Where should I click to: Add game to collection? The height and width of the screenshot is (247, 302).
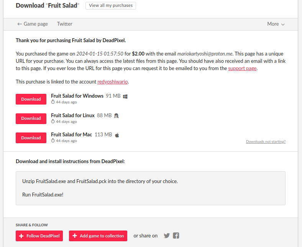98,236
